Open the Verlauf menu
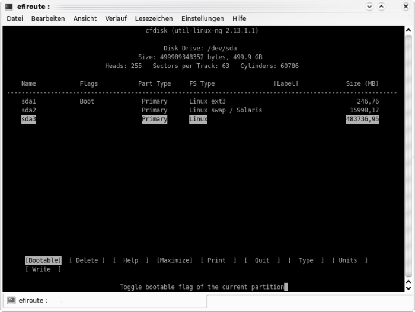Screen dimensions: 415x312 (x=116, y=18)
